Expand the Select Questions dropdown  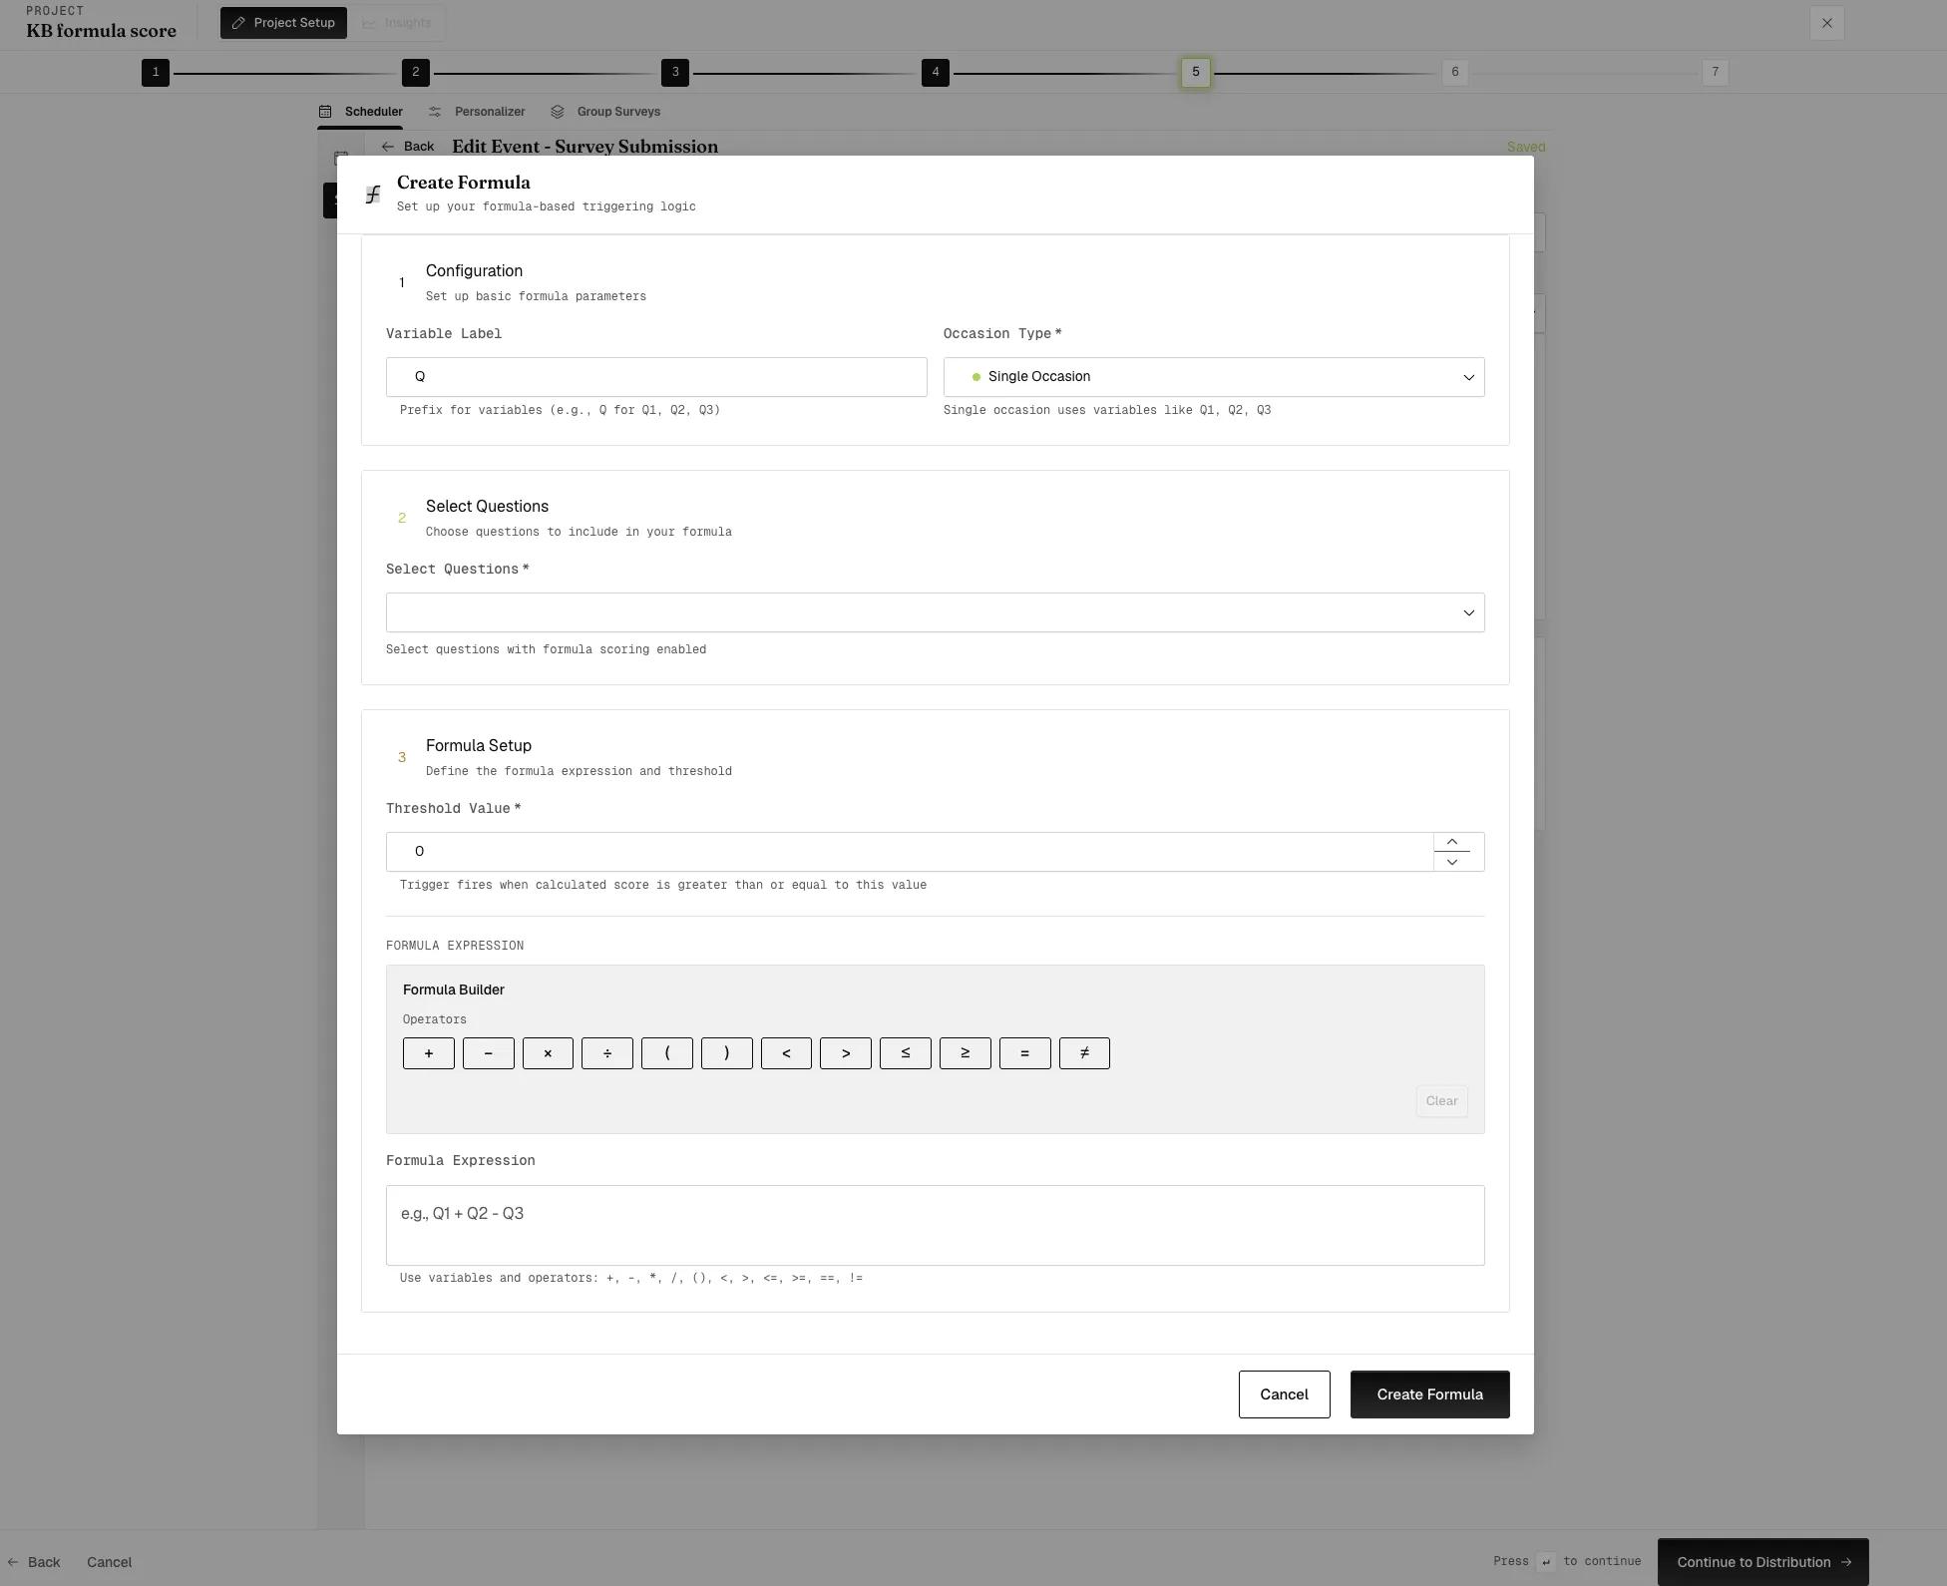click(936, 612)
